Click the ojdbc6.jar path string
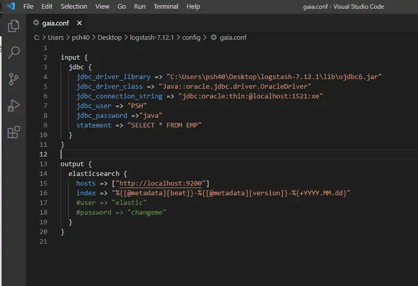The height and width of the screenshot is (286, 418). point(274,77)
